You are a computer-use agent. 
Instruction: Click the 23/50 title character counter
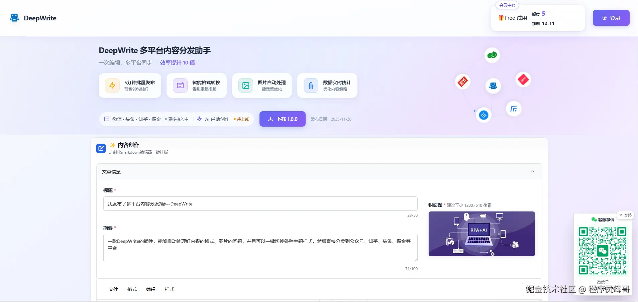412,215
